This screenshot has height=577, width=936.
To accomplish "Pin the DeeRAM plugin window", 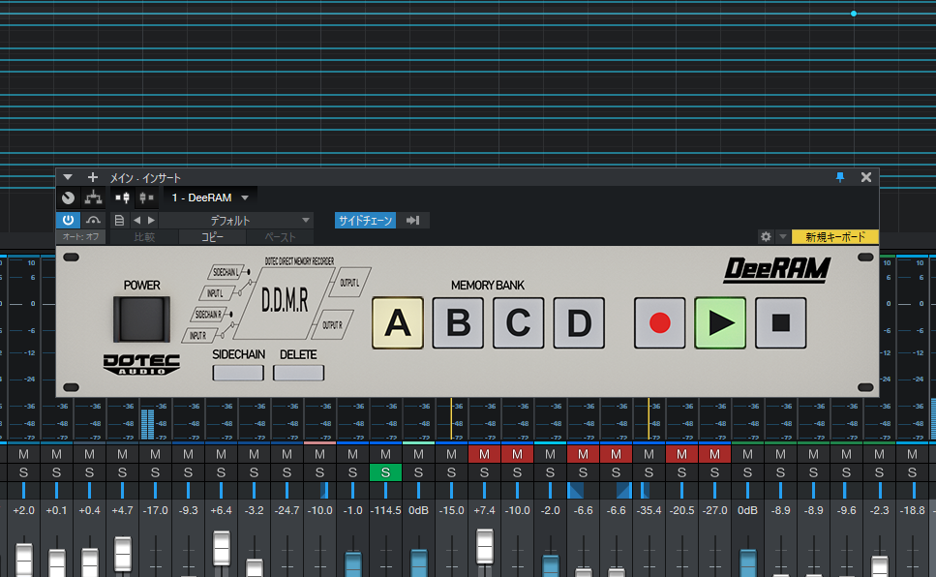I will pyautogui.click(x=840, y=177).
